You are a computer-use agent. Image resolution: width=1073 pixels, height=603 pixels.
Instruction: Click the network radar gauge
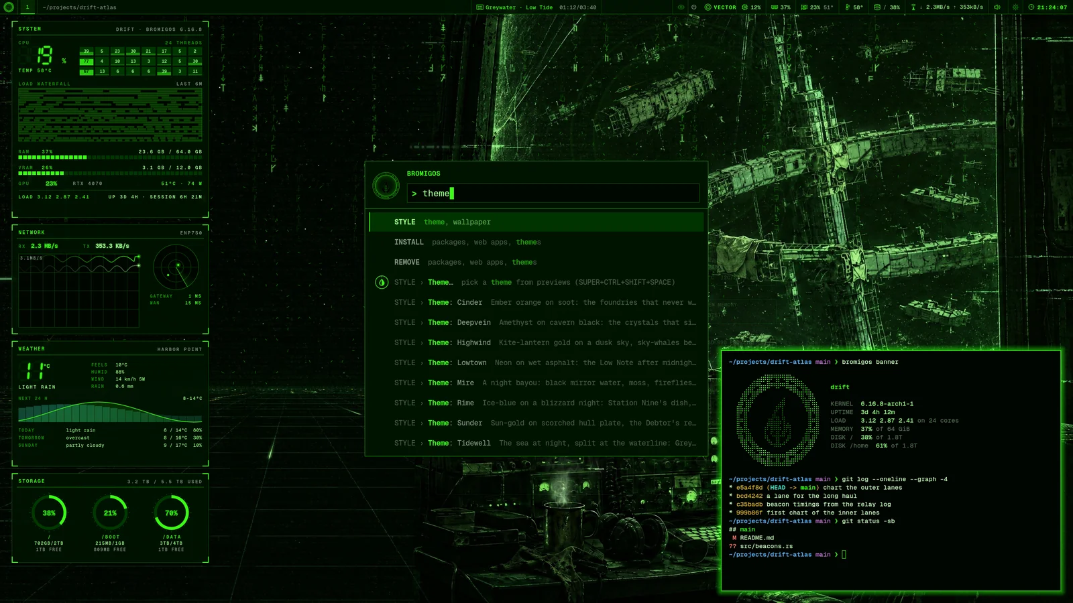tap(176, 267)
